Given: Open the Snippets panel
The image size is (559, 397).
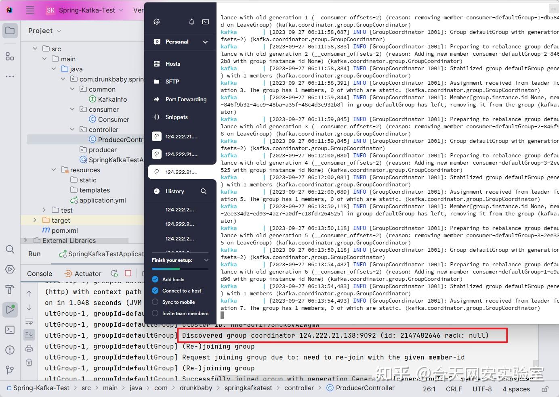Looking at the screenshot, I should tap(176, 117).
